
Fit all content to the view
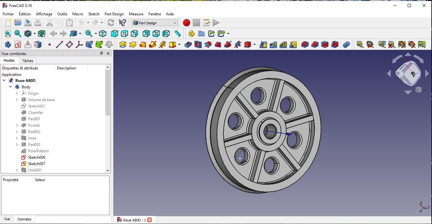point(8,34)
